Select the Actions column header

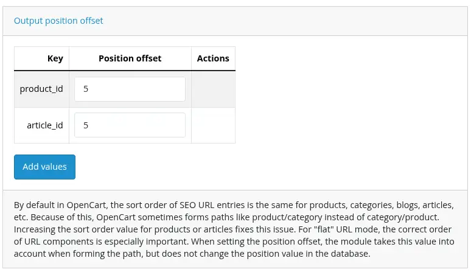pos(213,58)
